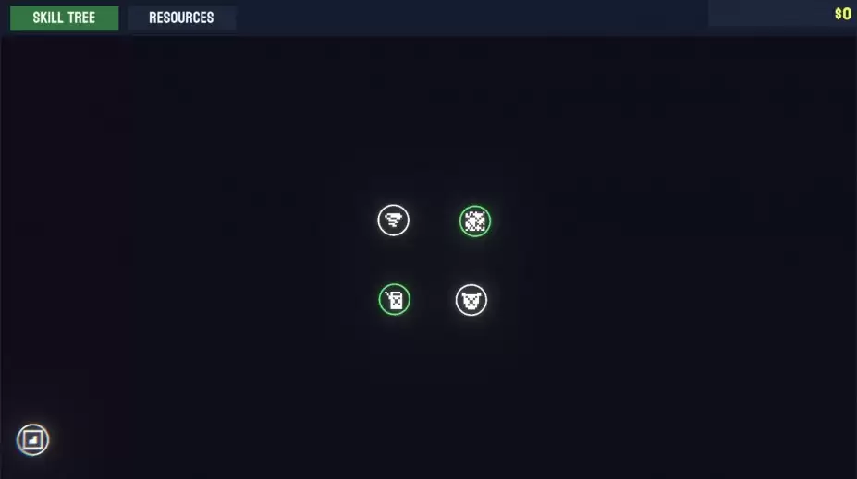Screen dimensions: 857x479
Task: Toggle the jerry can skill node
Action: coord(395,300)
